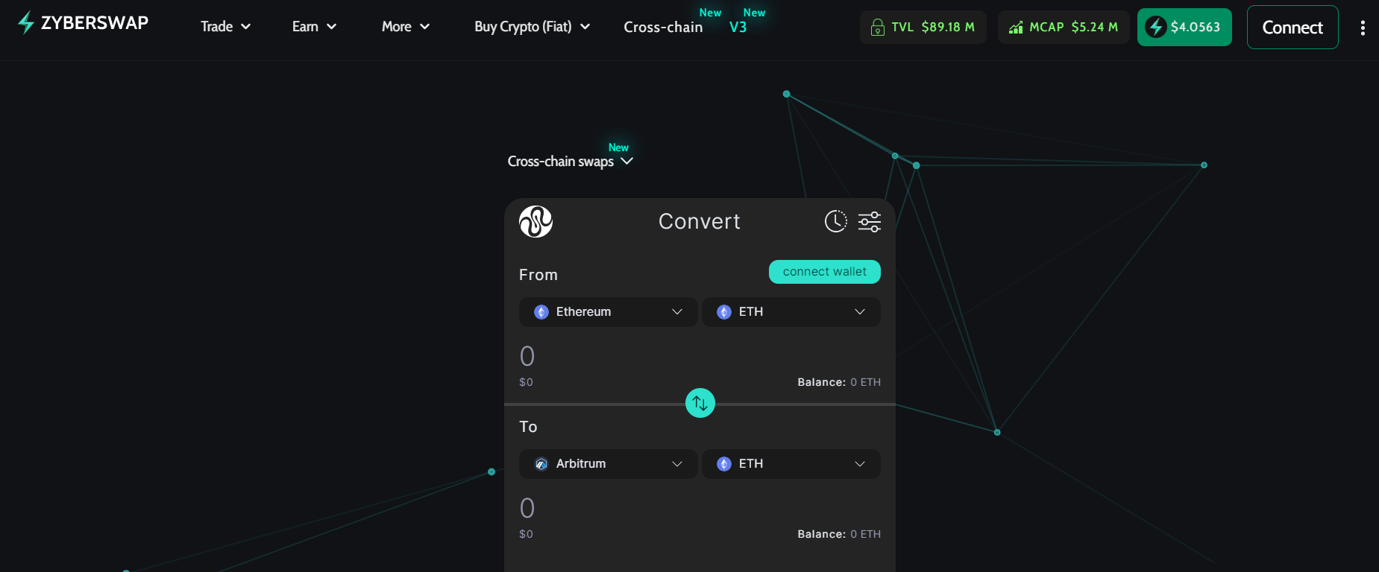Click the $4.0563 token price button
The height and width of the screenshot is (572, 1379).
coord(1184,28)
